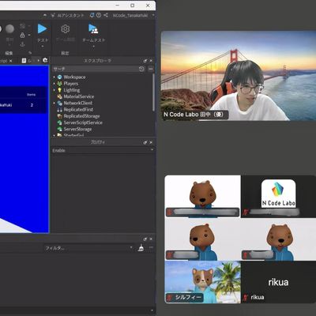The width and height of the screenshot is (316, 316).
Task: Collapse the ribbon with the up arrow icon
Action: tap(45, 15)
